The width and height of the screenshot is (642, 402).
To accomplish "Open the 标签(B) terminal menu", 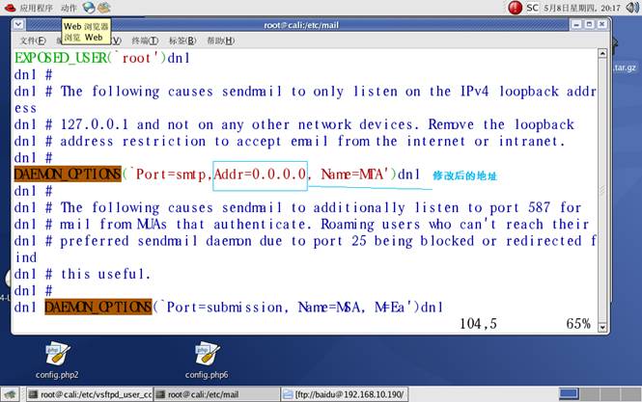I will [181, 40].
